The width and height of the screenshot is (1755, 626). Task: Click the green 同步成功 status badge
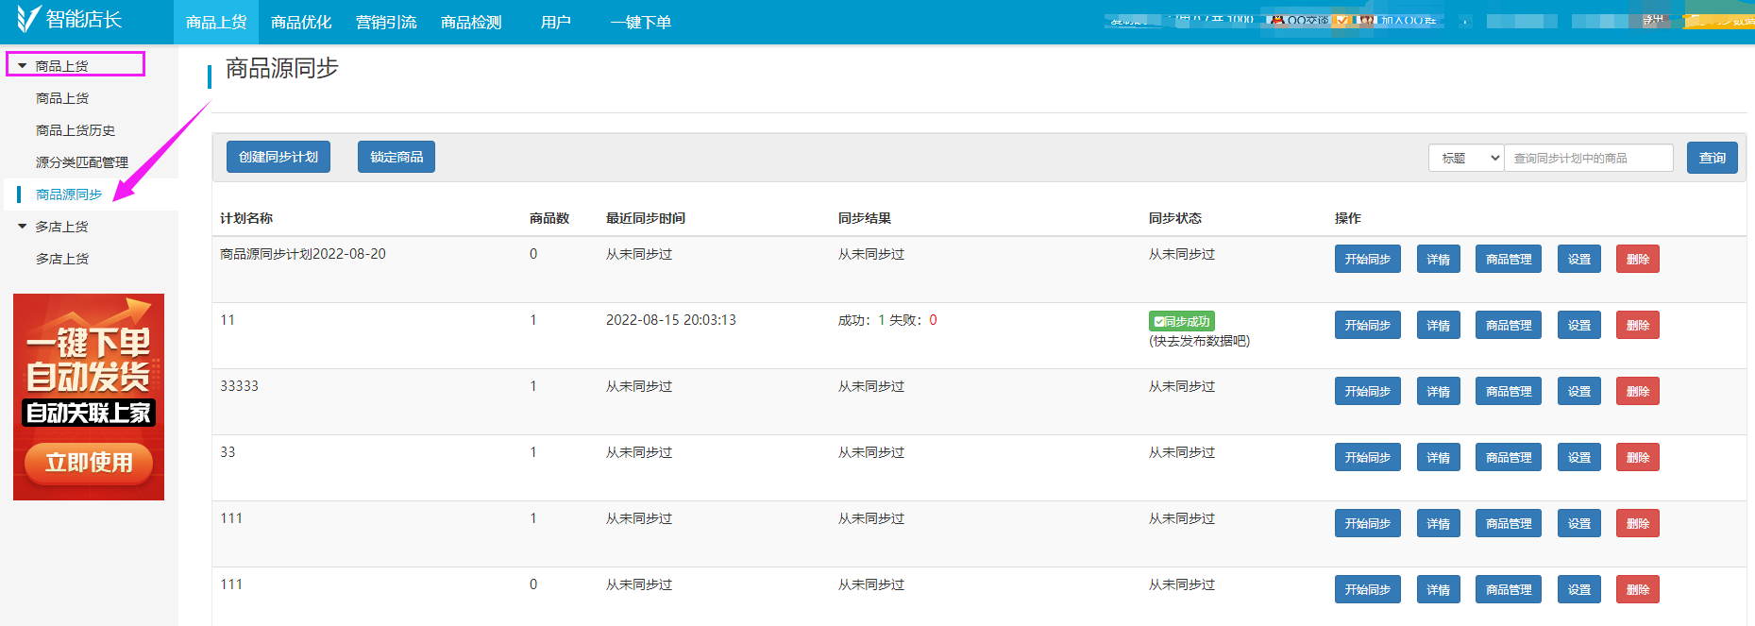click(x=1181, y=321)
